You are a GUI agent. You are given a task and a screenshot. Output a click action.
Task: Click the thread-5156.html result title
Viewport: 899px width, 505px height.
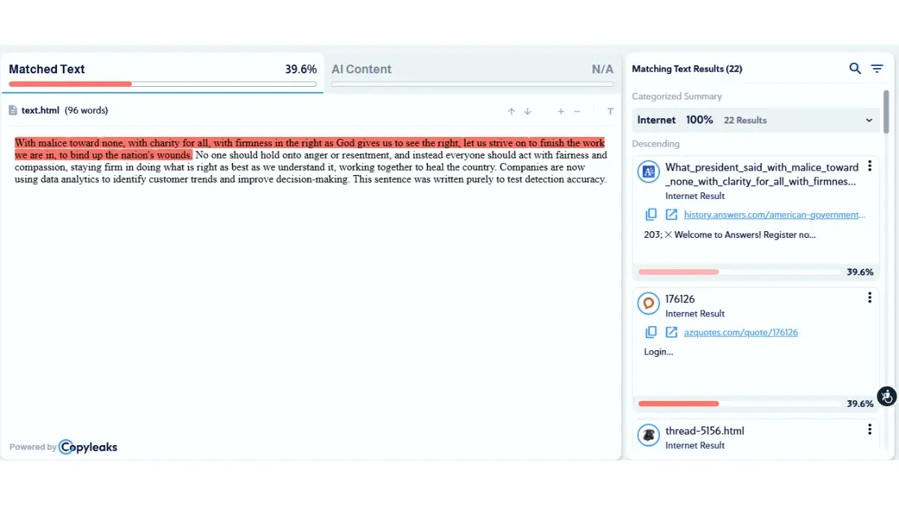click(705, 431)
